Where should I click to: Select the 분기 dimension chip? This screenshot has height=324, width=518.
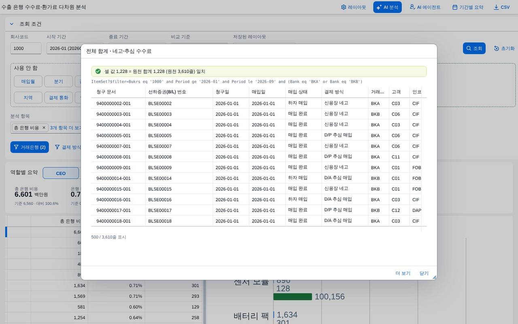click(58, 81)
